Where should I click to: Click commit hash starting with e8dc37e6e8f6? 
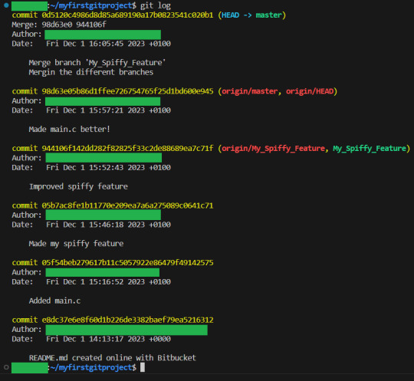pos(127,320)
